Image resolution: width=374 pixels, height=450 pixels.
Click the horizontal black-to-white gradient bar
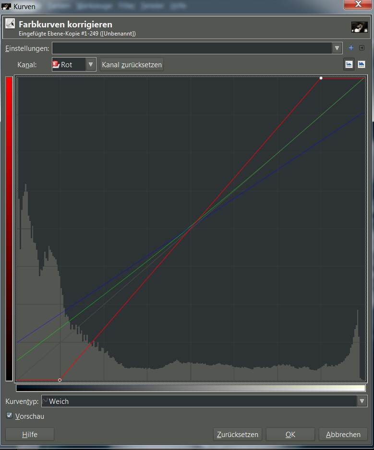pyautogui.click(x=191, y=388)
